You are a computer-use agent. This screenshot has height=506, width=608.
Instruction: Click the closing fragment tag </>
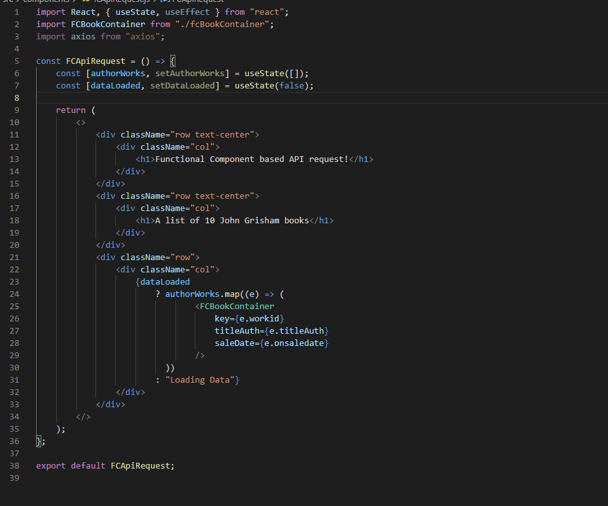coord(83,417)
